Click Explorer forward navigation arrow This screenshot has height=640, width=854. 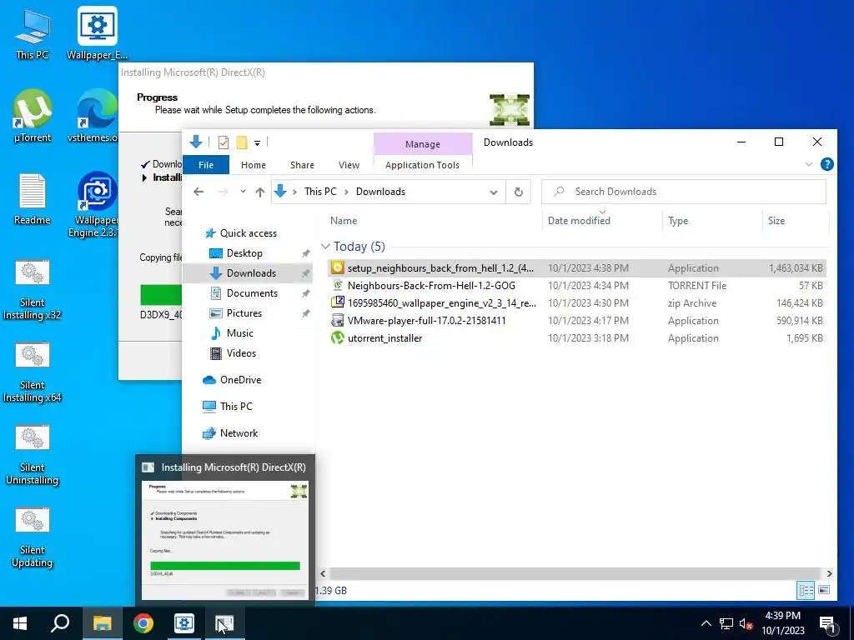tap(223, 192)
